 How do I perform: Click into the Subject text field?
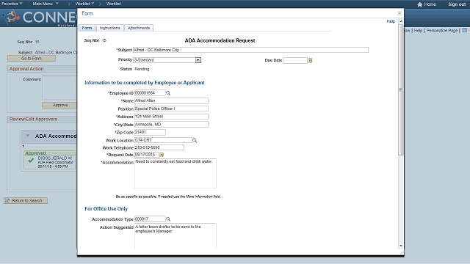click(x=250, y=50)
